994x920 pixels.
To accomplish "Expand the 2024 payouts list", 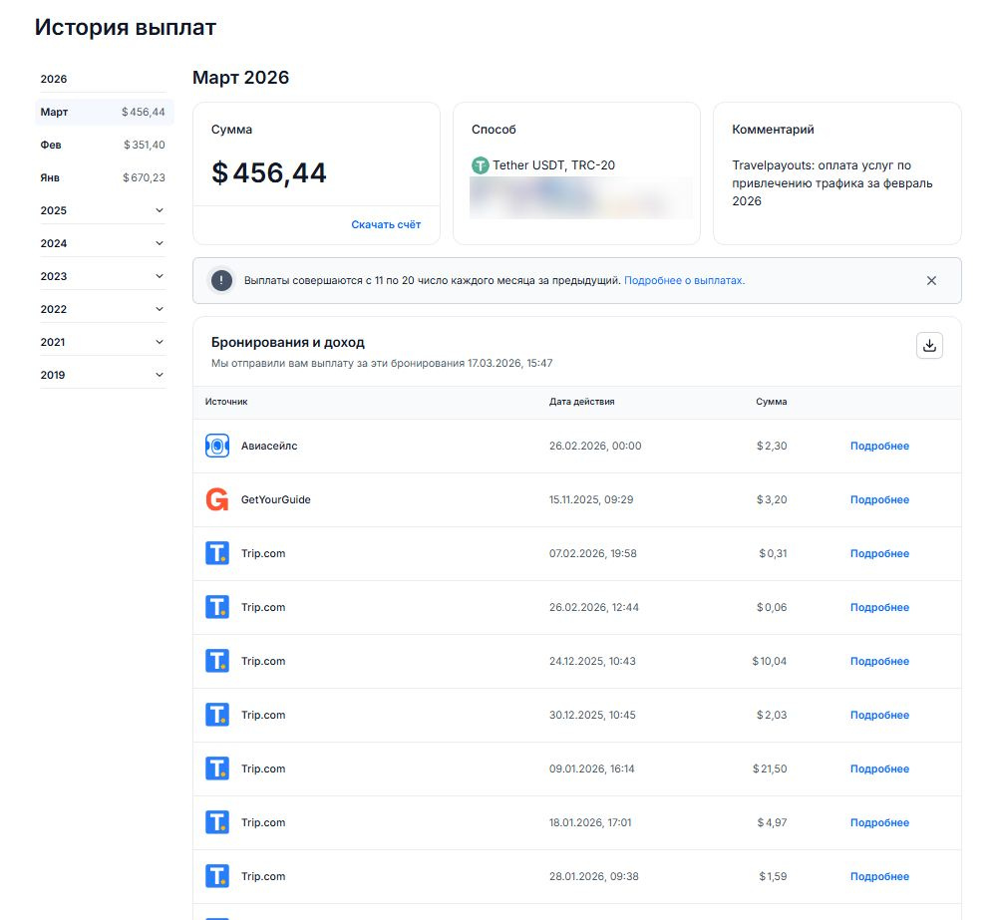I will (x=160, y=243).
